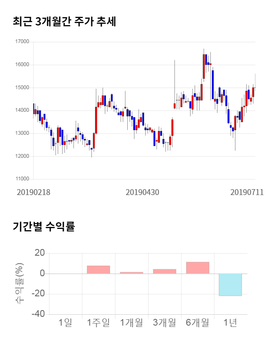Image resolution: width=268 pixels, height=339 pixels.
Task: Click the 기간별 수익률 heading
Action: (44, 227)
